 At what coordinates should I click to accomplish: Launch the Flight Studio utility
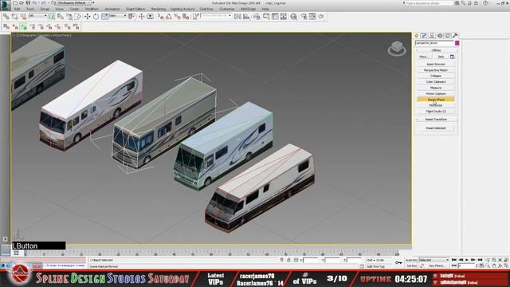436,112
